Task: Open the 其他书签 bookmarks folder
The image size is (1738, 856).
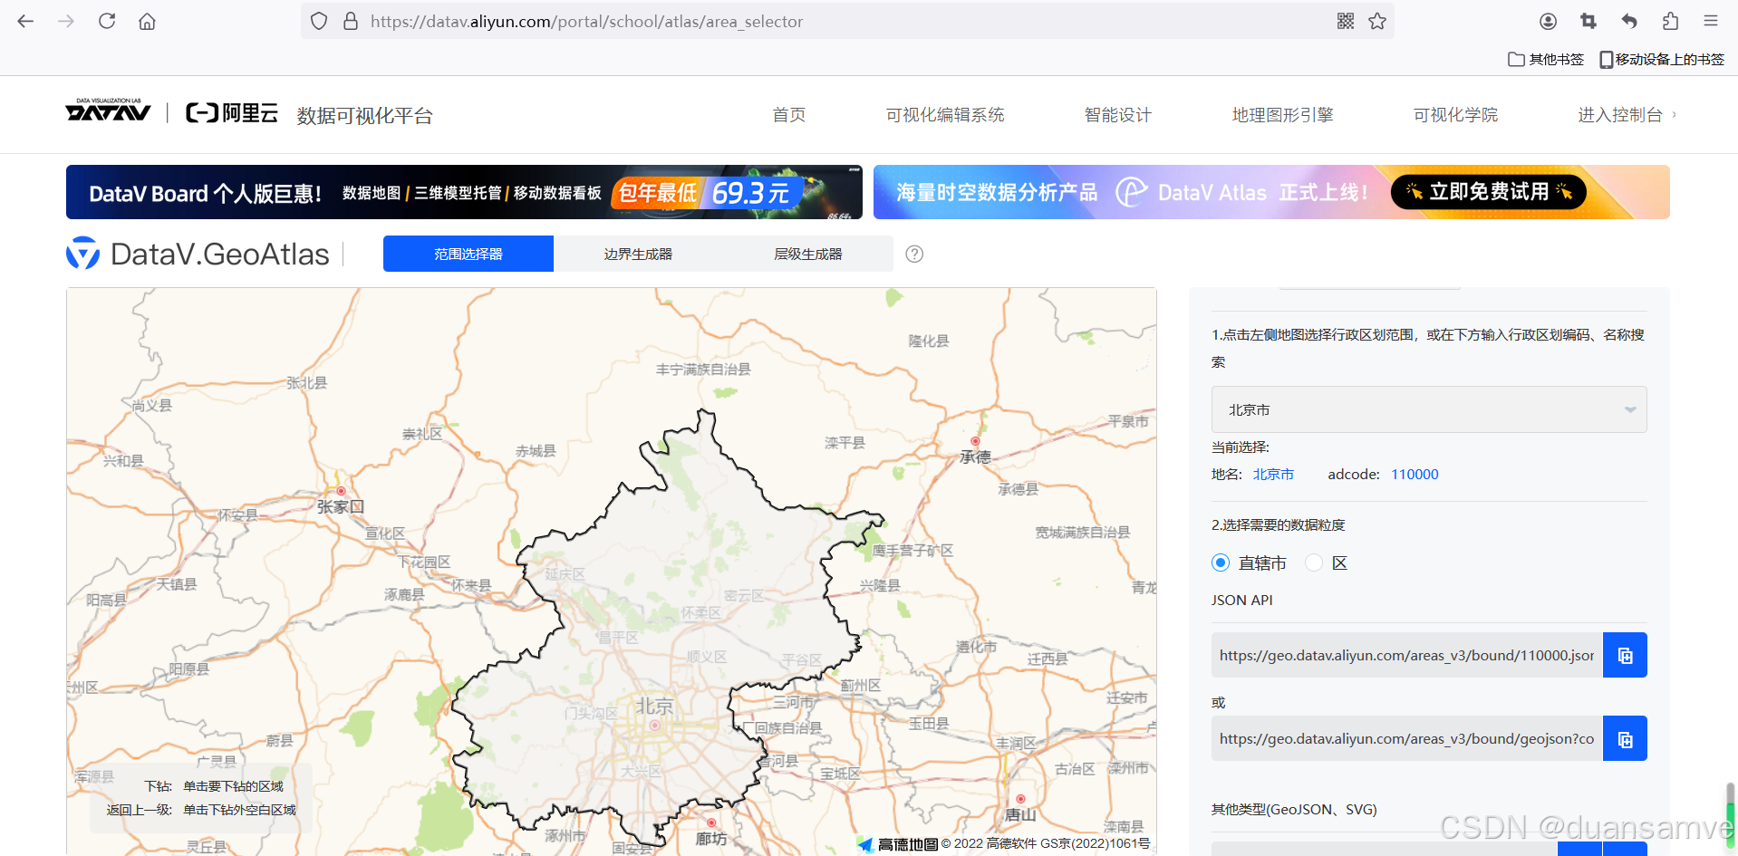Action: (x=1546, y=59)
